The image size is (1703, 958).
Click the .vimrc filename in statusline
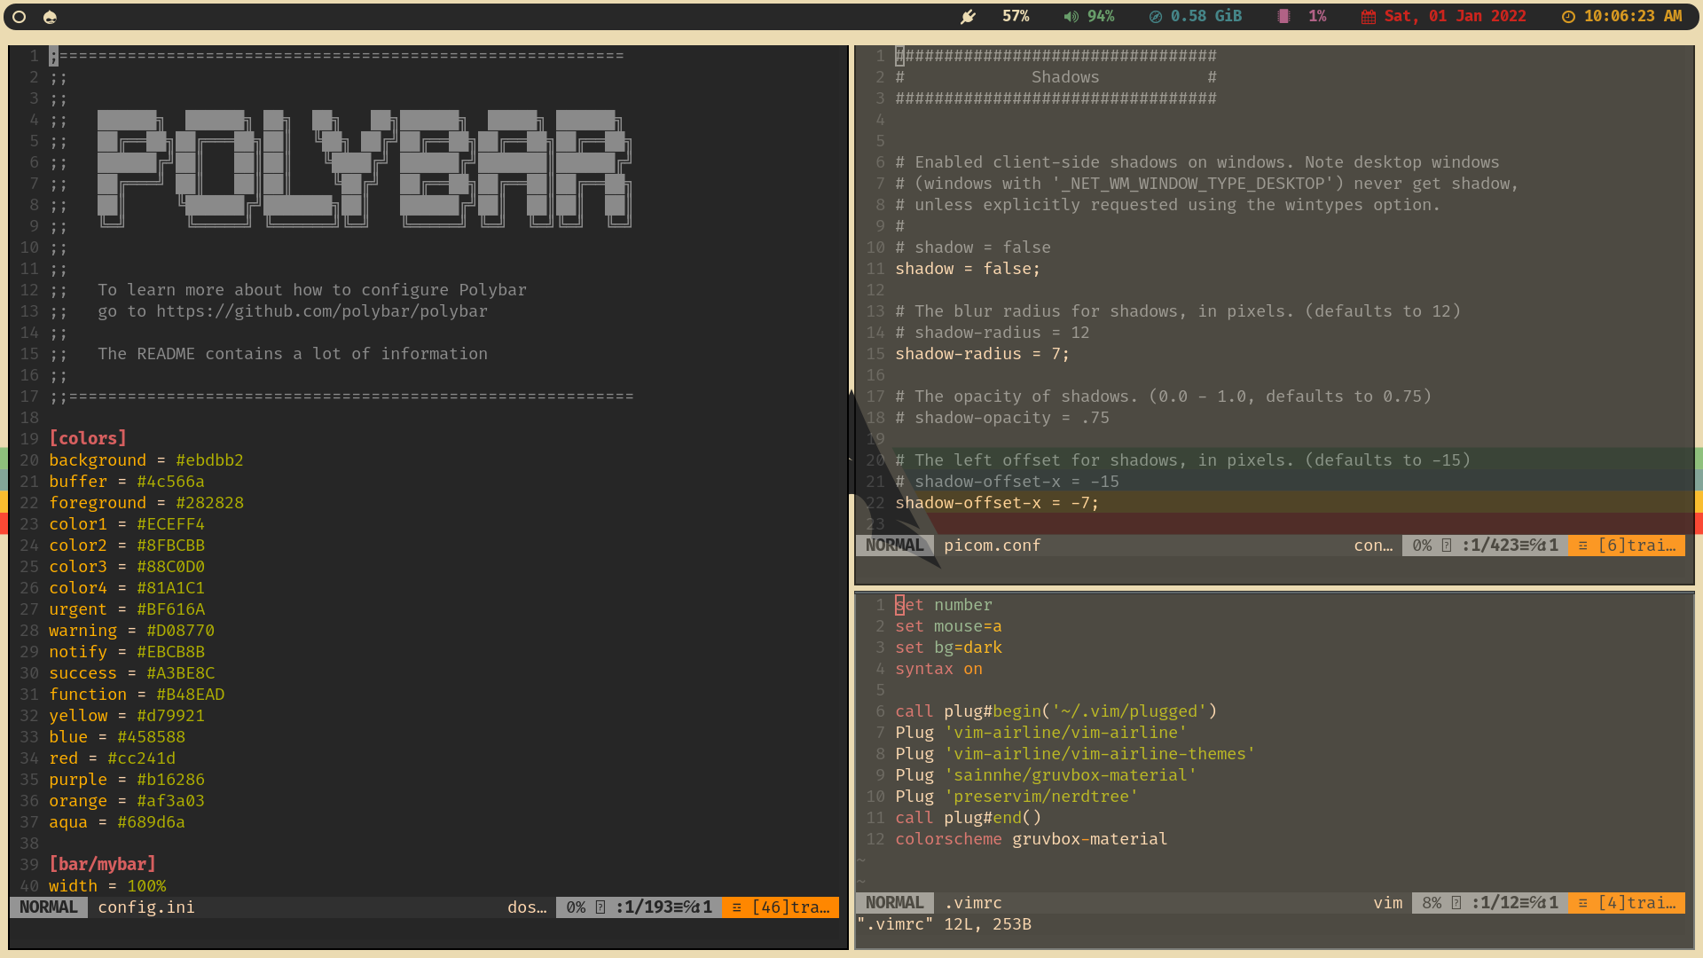pyautogui.click(x=973, y=903)
